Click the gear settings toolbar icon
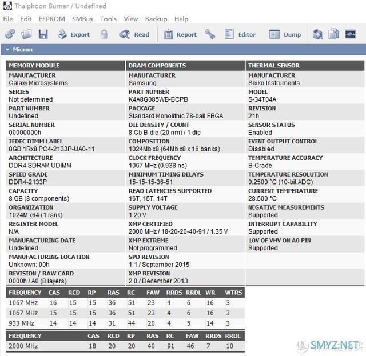 coord(10,34)
